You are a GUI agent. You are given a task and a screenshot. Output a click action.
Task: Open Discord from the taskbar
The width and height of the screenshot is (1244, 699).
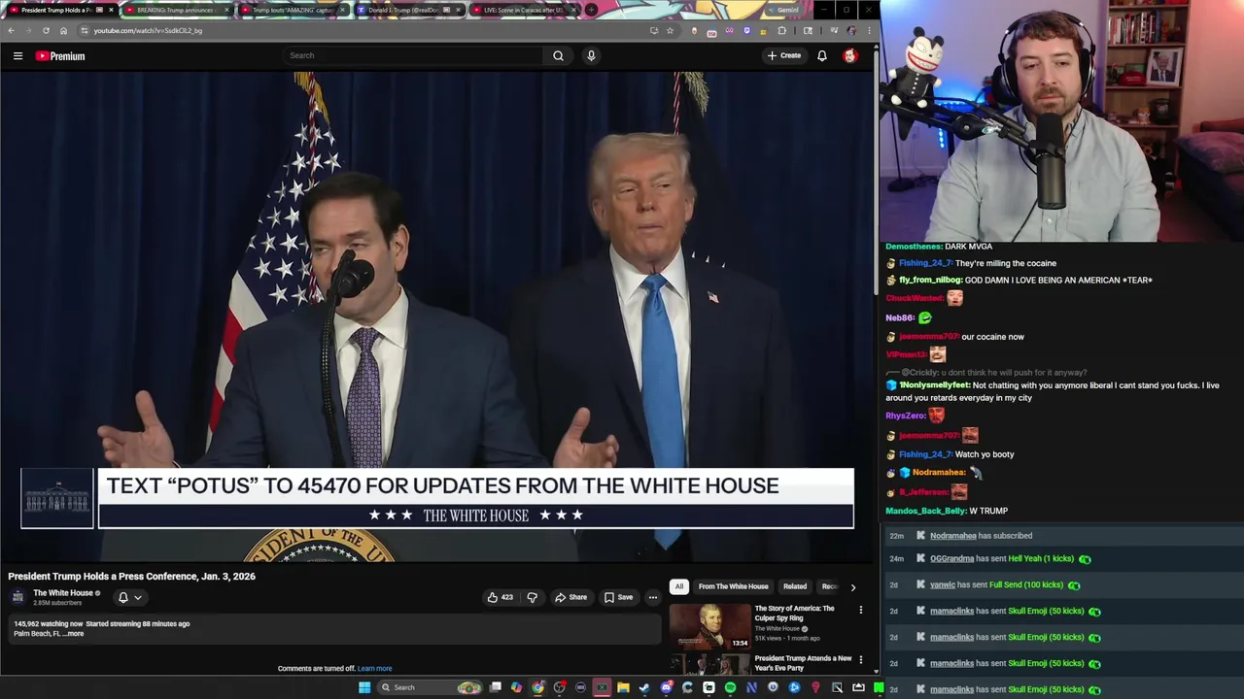point(667,687)
